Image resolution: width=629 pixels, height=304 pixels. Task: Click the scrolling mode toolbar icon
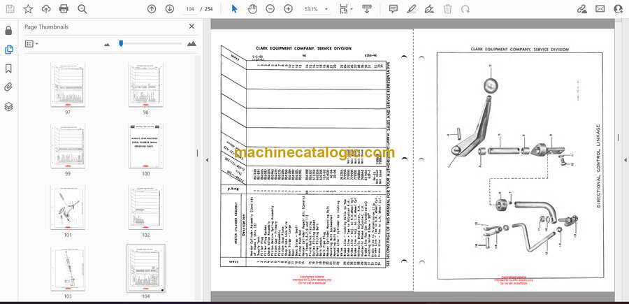pyautogui.click(x=367, y=9)
